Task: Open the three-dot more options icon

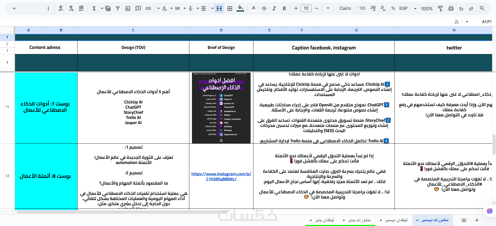Action: click(x=48, y=8)
